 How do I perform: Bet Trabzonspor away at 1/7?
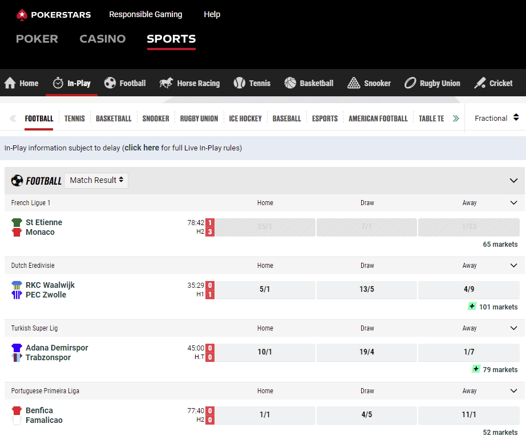(469, 352)
